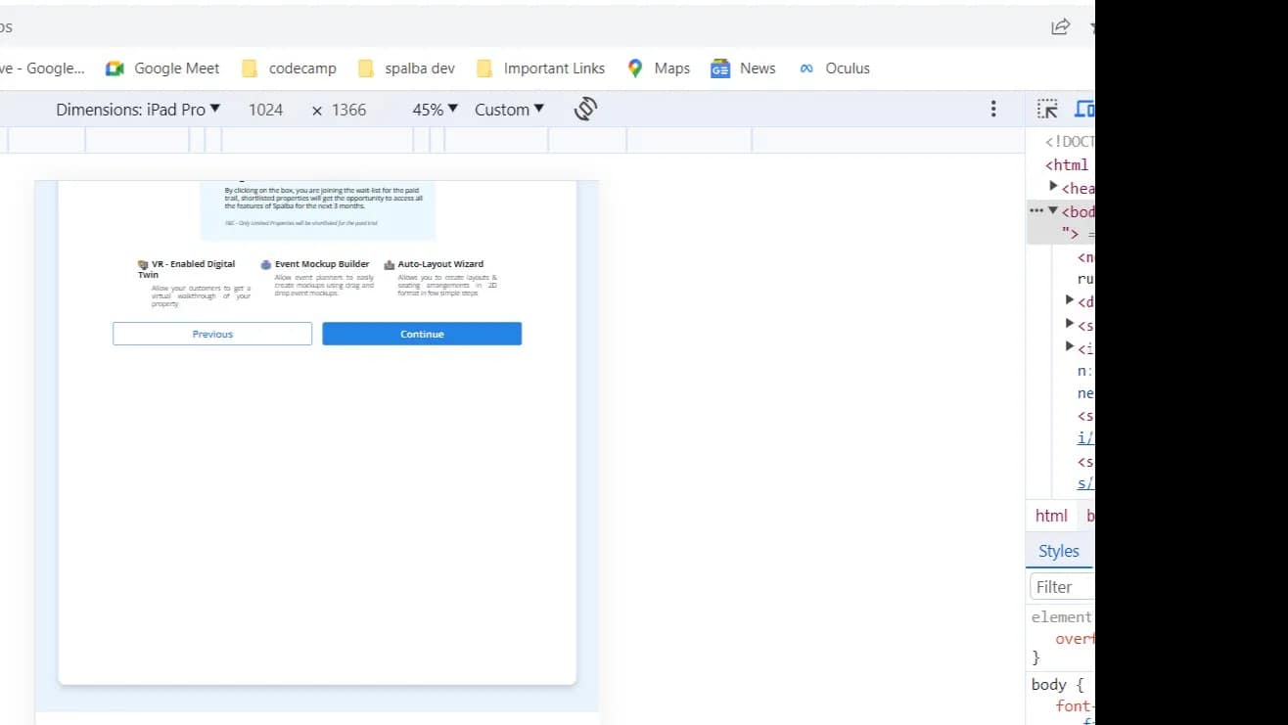Image resolution: width=1288 pixels, height=725 pixels.
Task: Open device toolbar three-dot options menu
Action: coord(993,109)
